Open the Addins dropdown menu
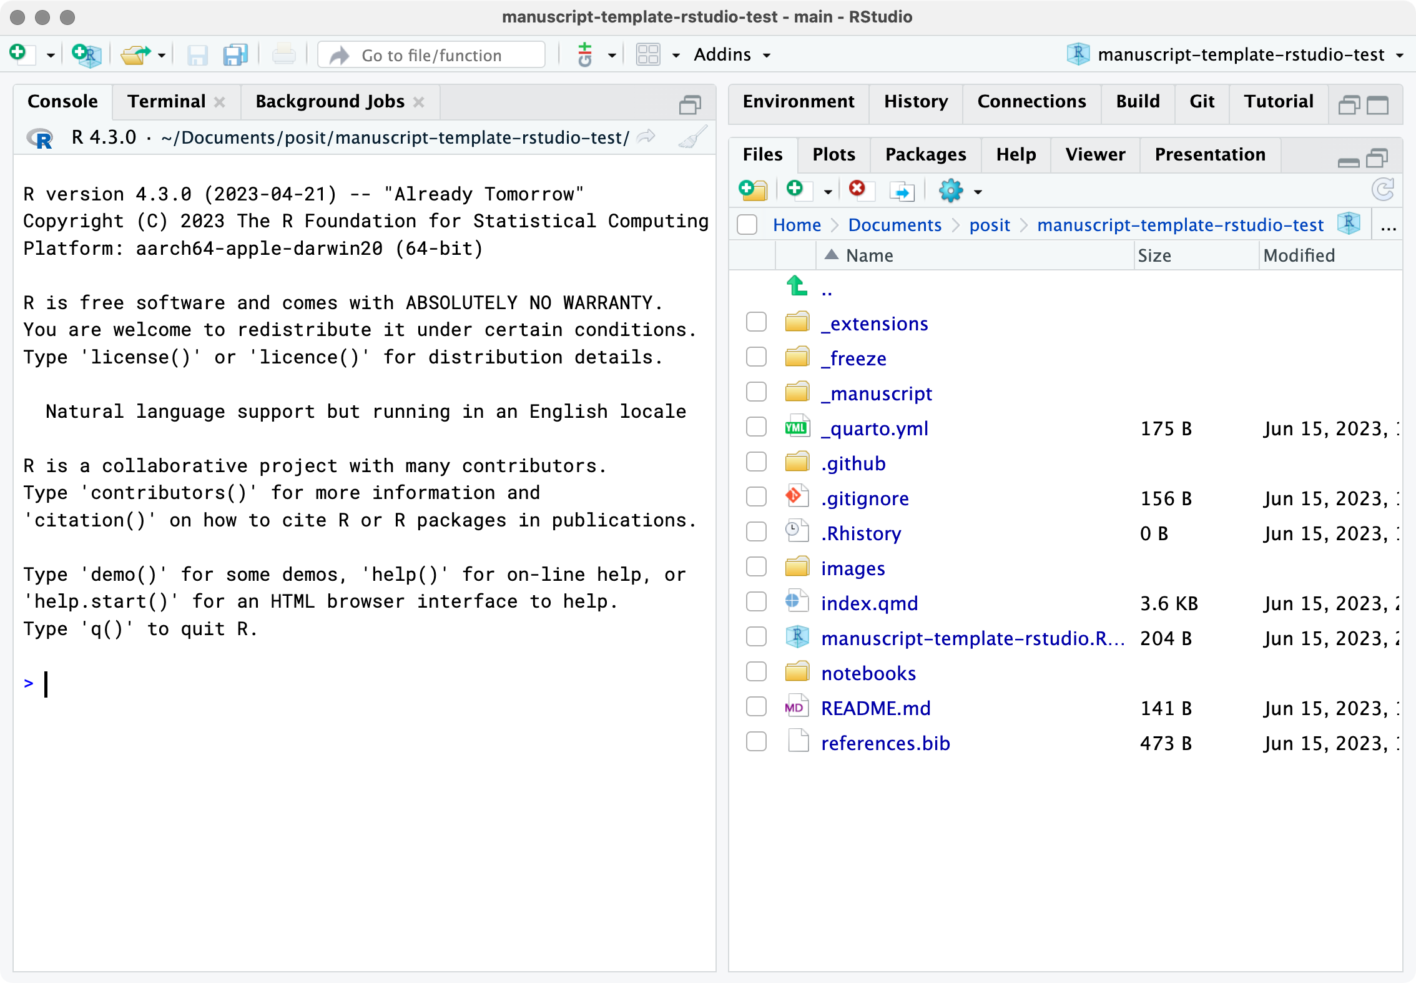 [x=732, y=55]
